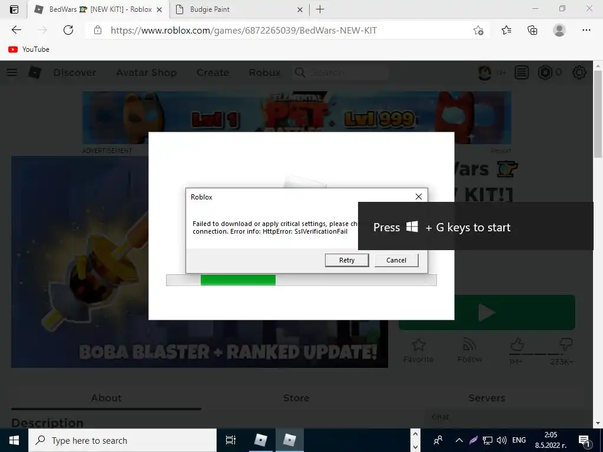Image resolution: width=603 pixels, height=452 pixels.
Task: Refresh the current page
Action: [x=68, y=30]
